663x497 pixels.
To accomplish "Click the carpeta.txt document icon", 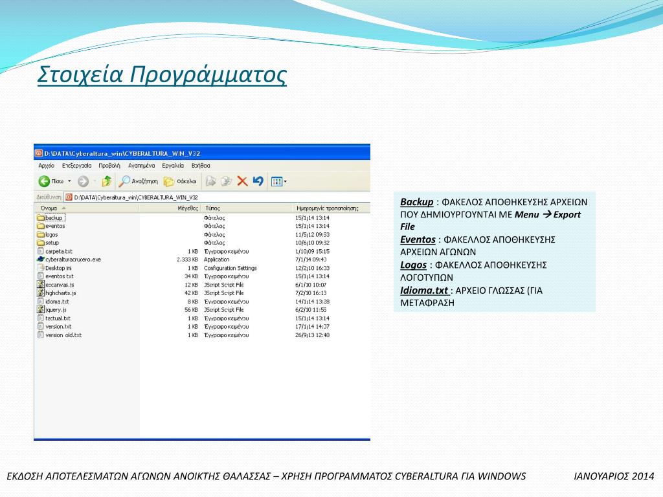I will click(x=41, y=251).
